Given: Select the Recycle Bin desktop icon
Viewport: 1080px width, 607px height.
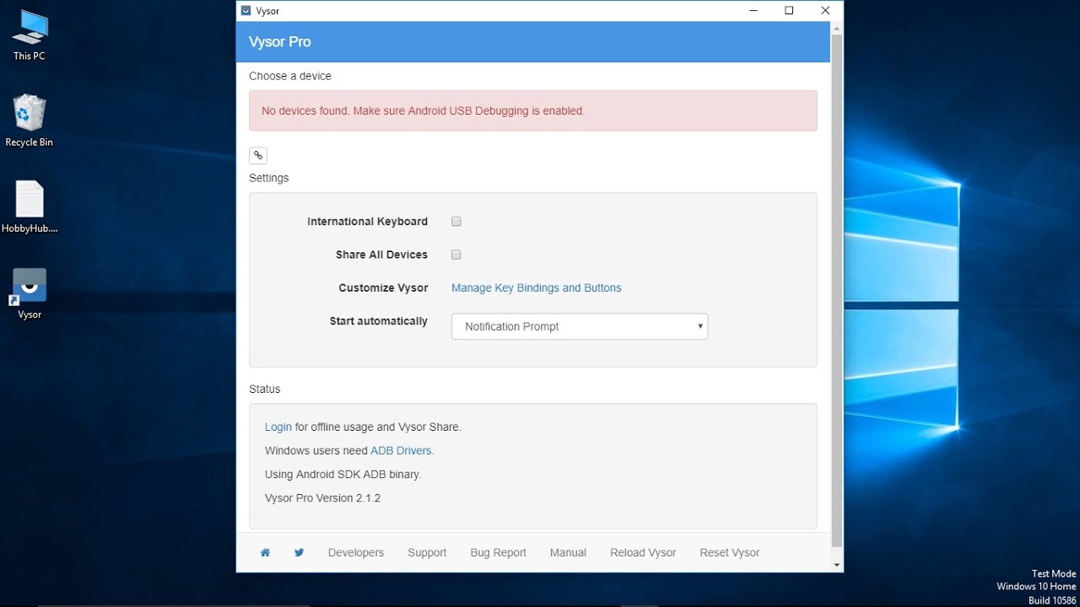Looking at the screenshot, I should [30, 121].
